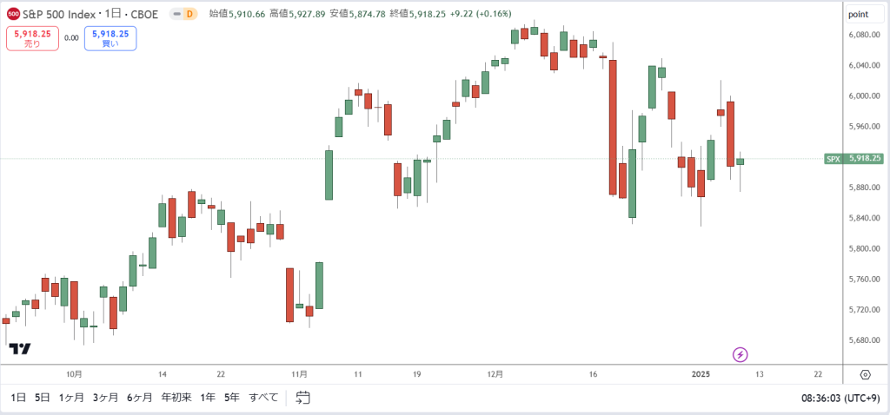Select the 1日 time range
Viewport: 890px width, 415px height.
[x=18, y=398]
